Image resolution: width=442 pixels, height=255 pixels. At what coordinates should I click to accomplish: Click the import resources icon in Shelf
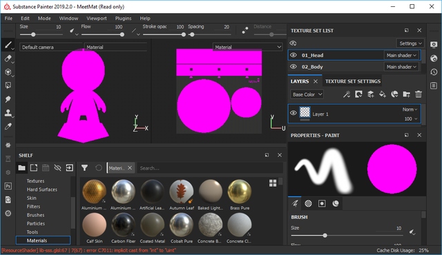tap(69, 168)
